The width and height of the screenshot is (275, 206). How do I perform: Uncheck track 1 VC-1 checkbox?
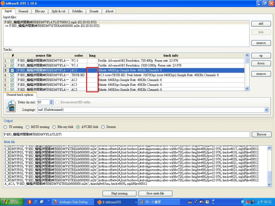coord(12,61)
